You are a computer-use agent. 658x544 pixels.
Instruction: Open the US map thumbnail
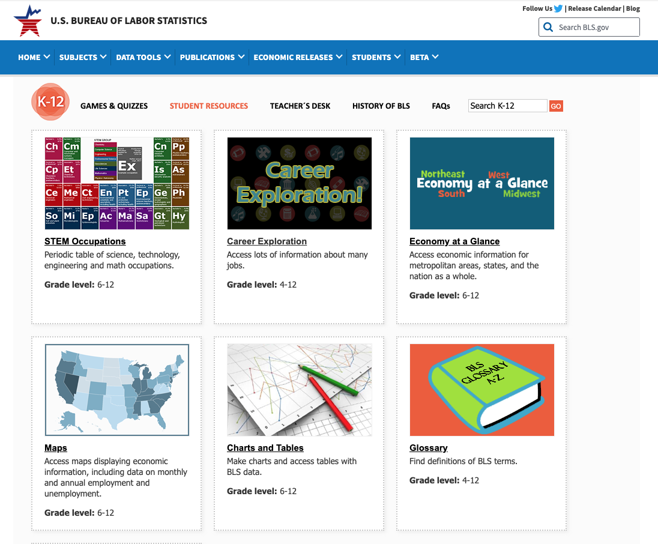click(x=117, y=390)
